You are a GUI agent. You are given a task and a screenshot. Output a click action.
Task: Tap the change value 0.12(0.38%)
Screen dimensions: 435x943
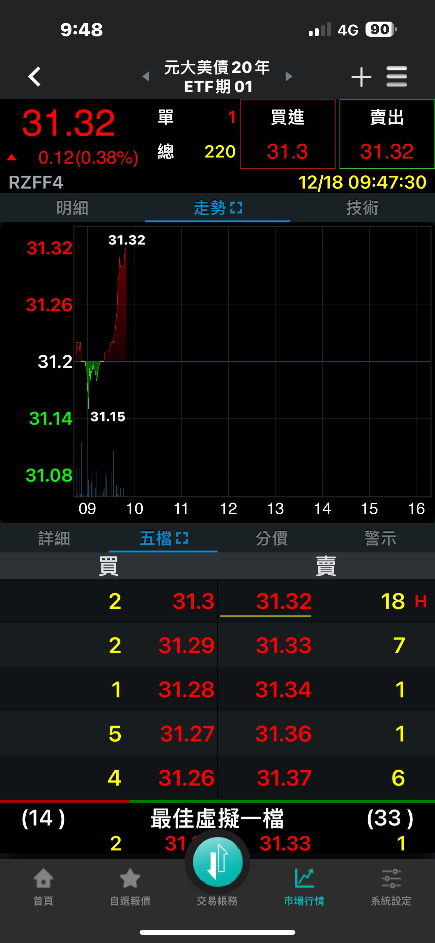pyautogui.click(x=89, y=158)
